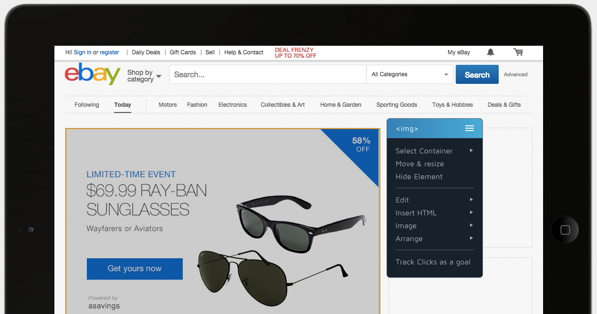Open the Daily Deals link
This screenshot has height=314, width=597.
tap(146, 52)
